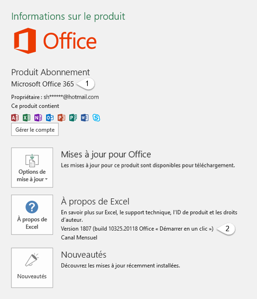The width and height of the screenshot is (257, 299).
Task: Click callout marker number 2
Action: click(x=226, y=229)
